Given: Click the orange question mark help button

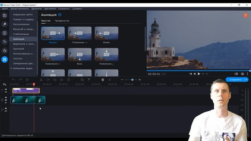Looking at the screenshot, I should click(x=246, y=16).
